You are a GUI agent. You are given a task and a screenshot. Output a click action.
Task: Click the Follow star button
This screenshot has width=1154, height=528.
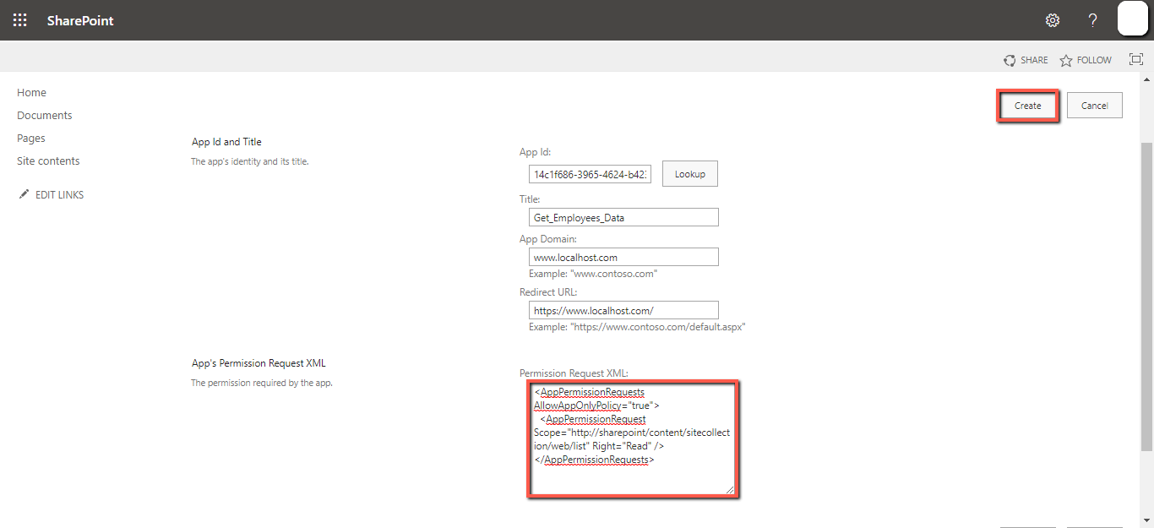click(1086, 60)
